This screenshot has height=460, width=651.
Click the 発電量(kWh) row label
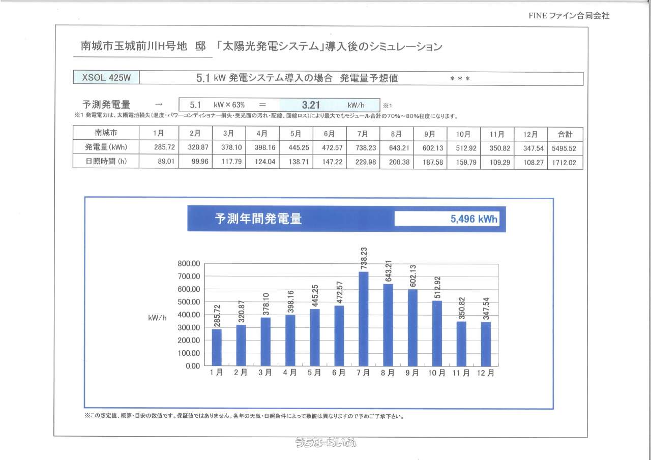click(106, 148)
